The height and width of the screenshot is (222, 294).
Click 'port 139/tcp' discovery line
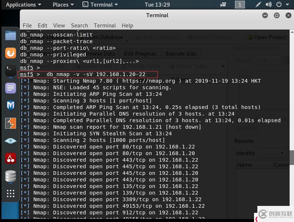click(109, 193)
